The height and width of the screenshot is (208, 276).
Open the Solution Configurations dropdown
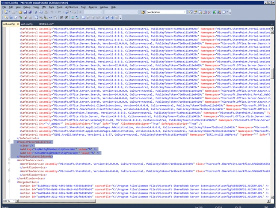[93, 12]
